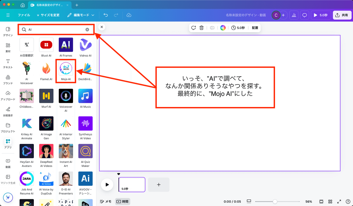Open the 素材 sidebar panel
This screenshot has width=353, height=206.
point(8,48)
